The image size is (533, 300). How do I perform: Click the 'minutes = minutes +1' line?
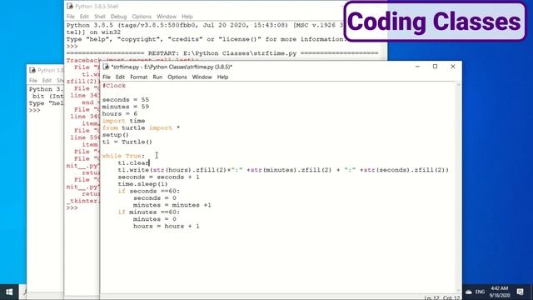(x=172, y=205)
